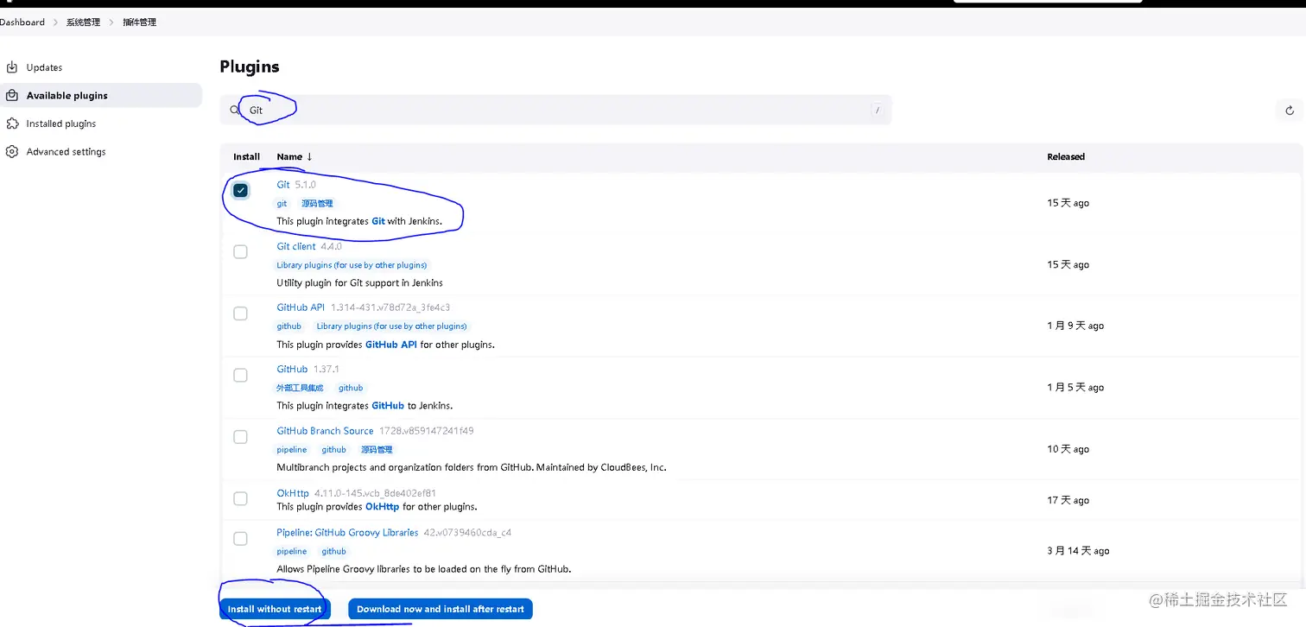The height and width of the screenshot is (627, 1306).
Task: Click pipeline tag under Groovy Libraries
Action: [292, 551]
